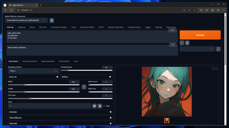The image size is (229, 128).
Task: Select the Lora tab
Action: tap(76, 61)
